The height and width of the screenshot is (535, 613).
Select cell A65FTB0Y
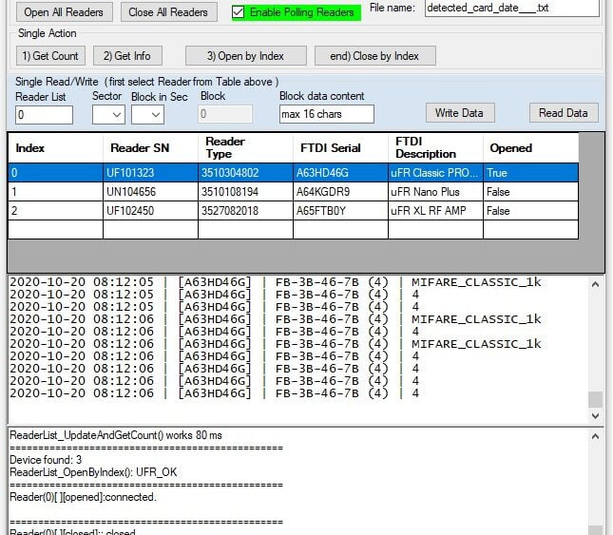[340, 211]
